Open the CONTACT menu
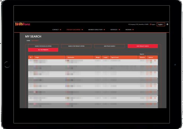The image size is (183, 129). click(57, 30)
